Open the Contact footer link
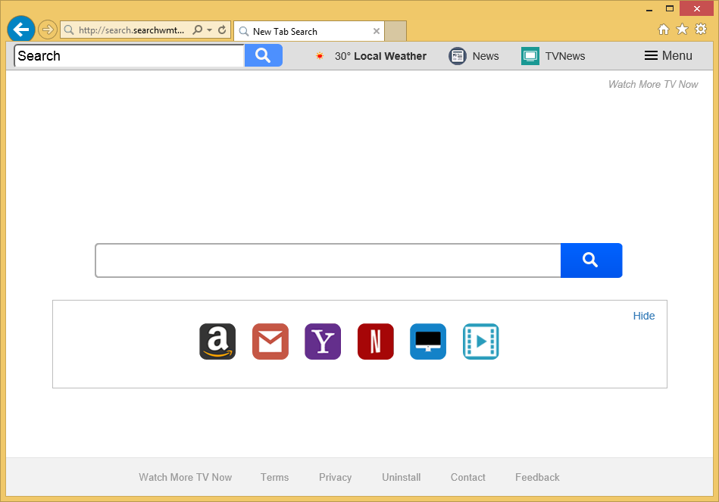Screen dimensions: 719x502 click(467, 477)
